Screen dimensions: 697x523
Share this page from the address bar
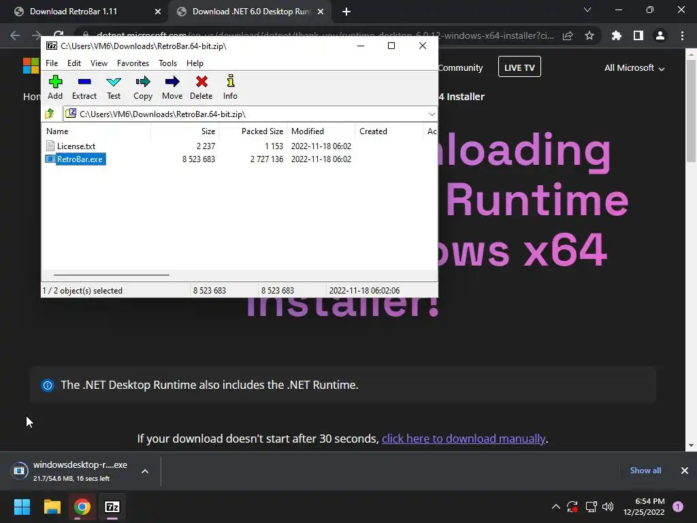(x=568, y=35)
